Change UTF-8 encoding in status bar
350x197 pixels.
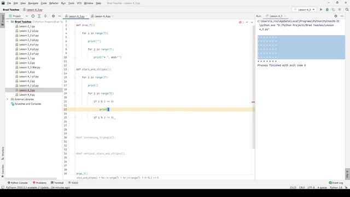(311, 187)
